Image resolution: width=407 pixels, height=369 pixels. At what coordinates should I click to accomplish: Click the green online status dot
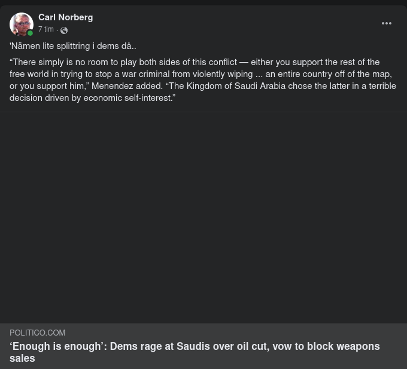31,33
